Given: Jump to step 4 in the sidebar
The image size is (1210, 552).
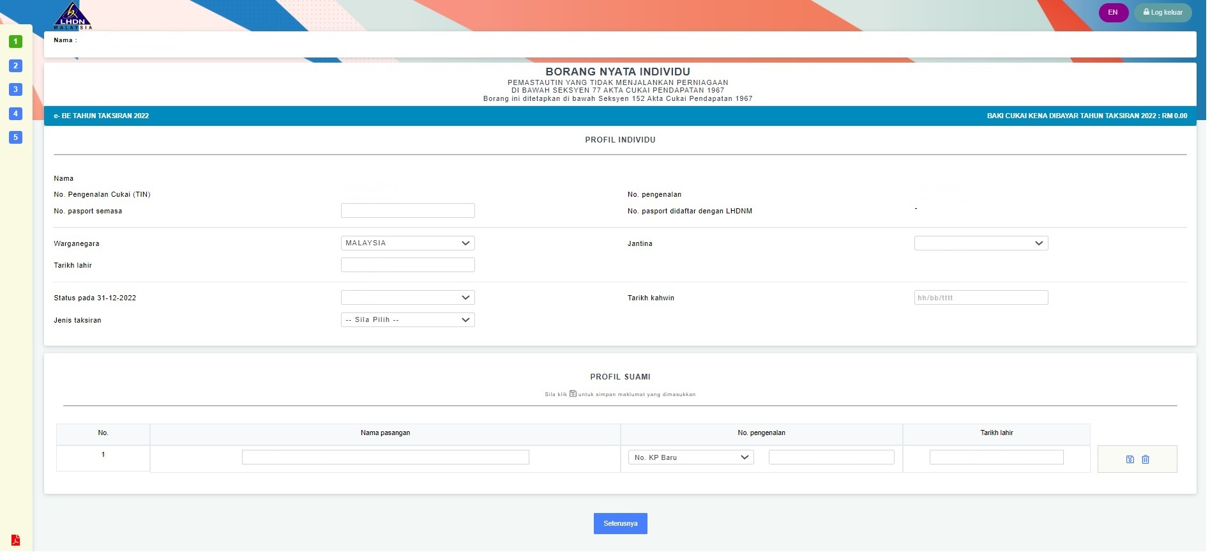Looking at the screenshot, I should (x=16, y=114).
